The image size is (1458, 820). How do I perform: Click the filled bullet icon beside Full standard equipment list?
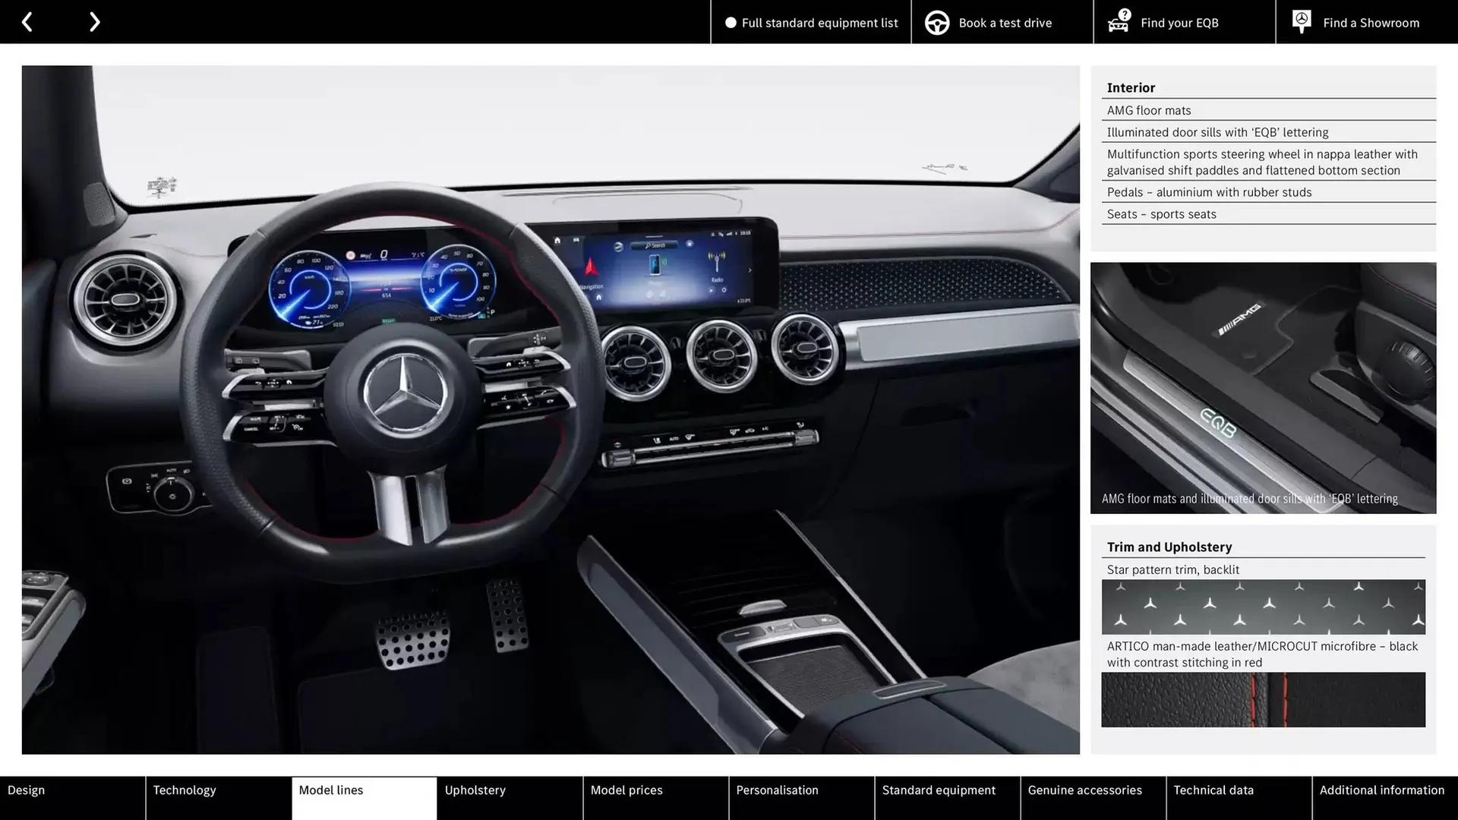click(730, 22)
